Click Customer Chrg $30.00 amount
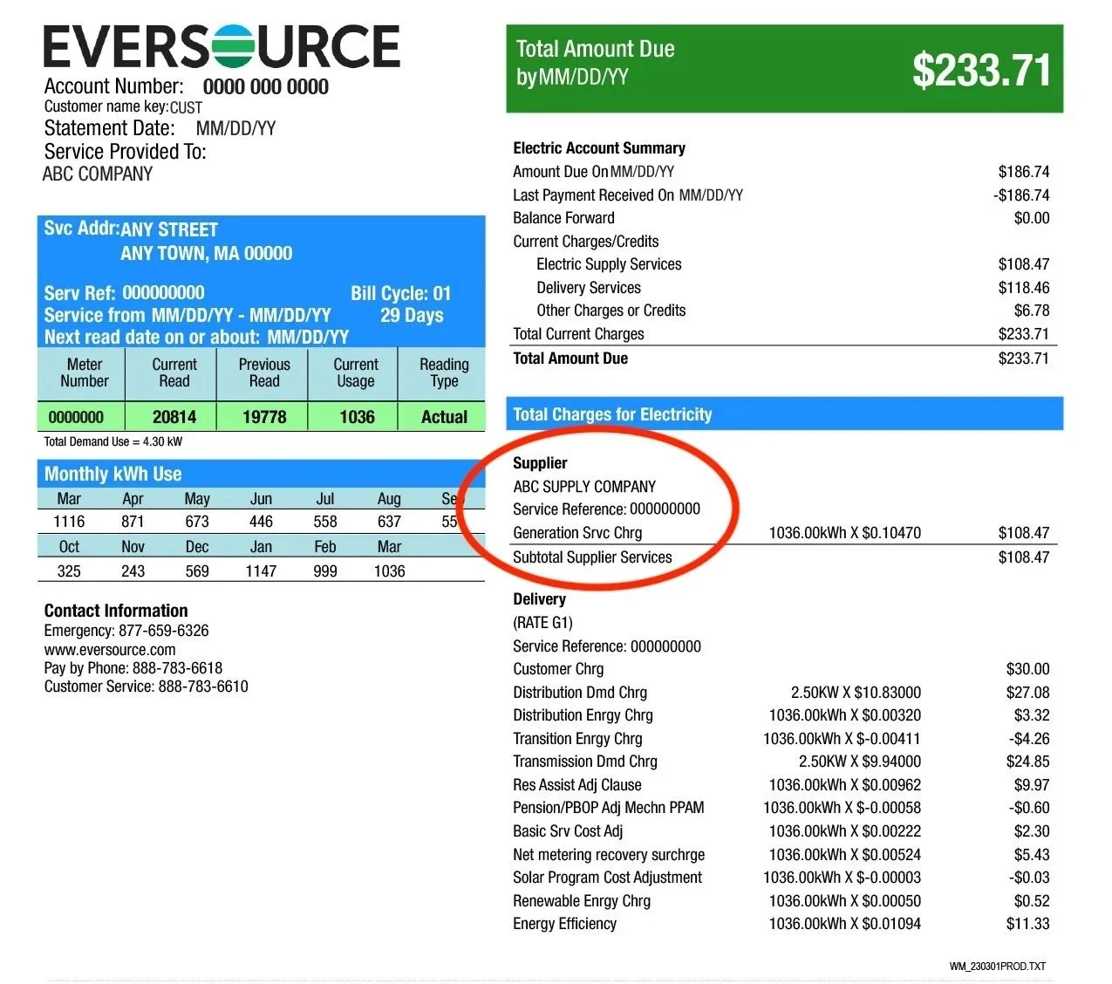 [1028, 669]
